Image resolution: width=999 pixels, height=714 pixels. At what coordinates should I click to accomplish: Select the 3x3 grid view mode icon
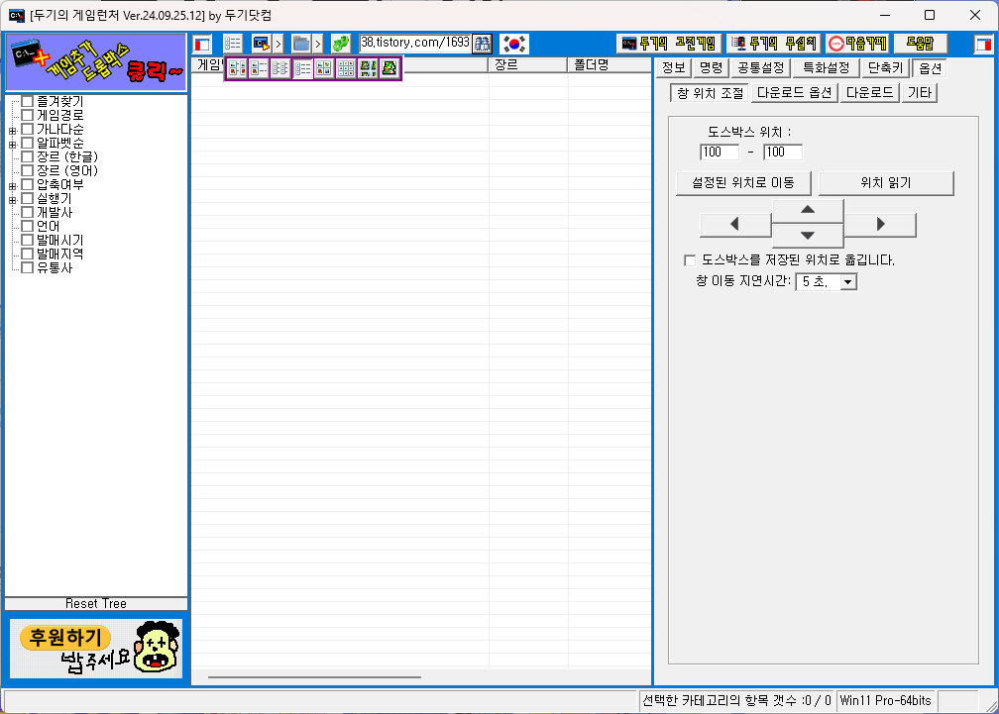coord(346,68)
